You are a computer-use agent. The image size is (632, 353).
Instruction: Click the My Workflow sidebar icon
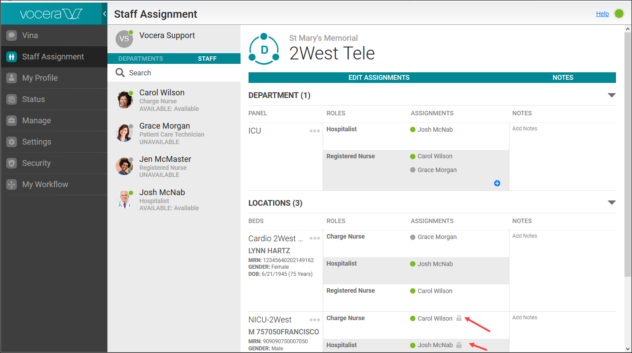click(12, 184)
